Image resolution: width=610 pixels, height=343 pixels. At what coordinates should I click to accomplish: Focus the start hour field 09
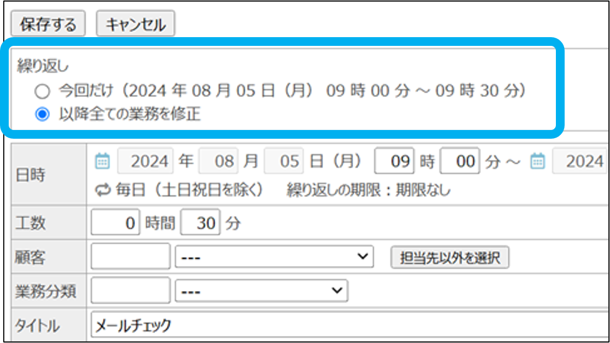point(394,161)
